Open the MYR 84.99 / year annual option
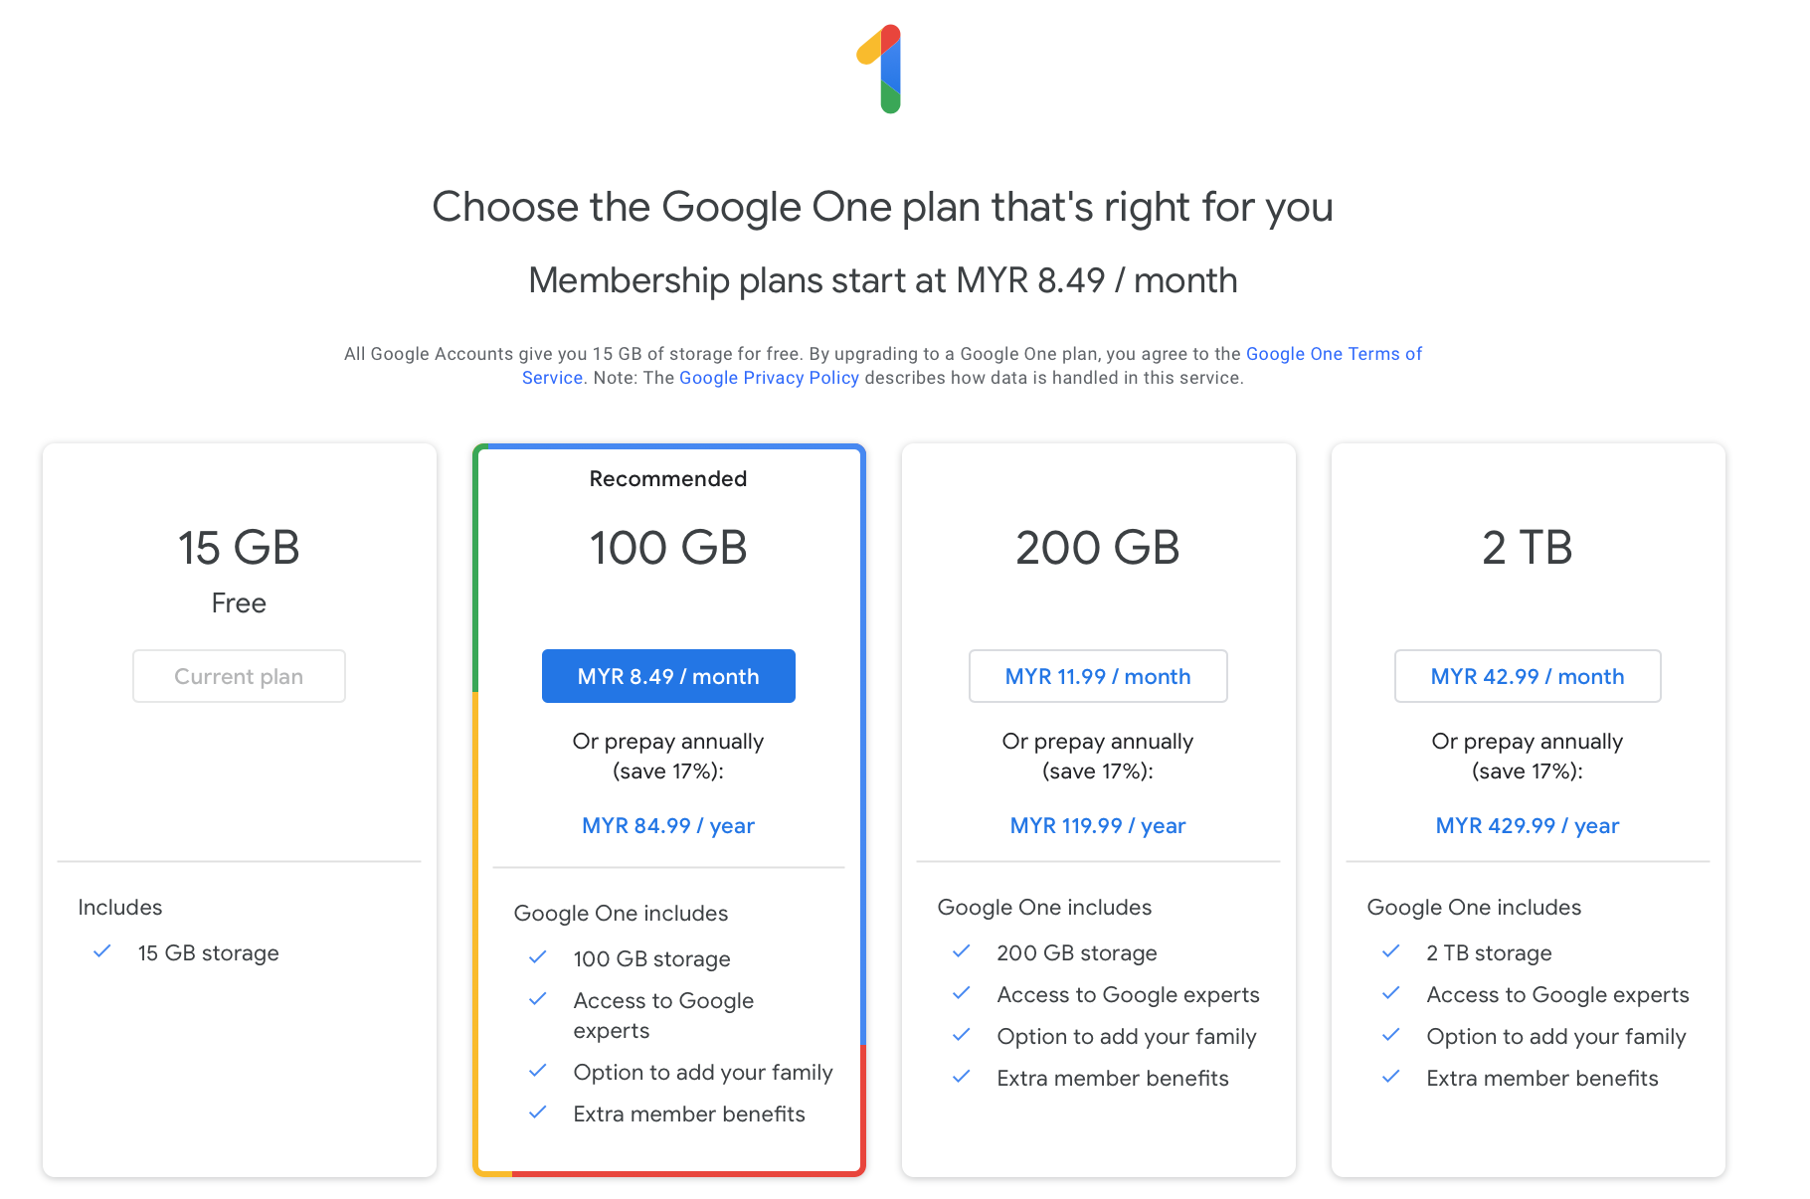Image resolution: width=1810 pixels, height=1199 pixels. [668, 825]
